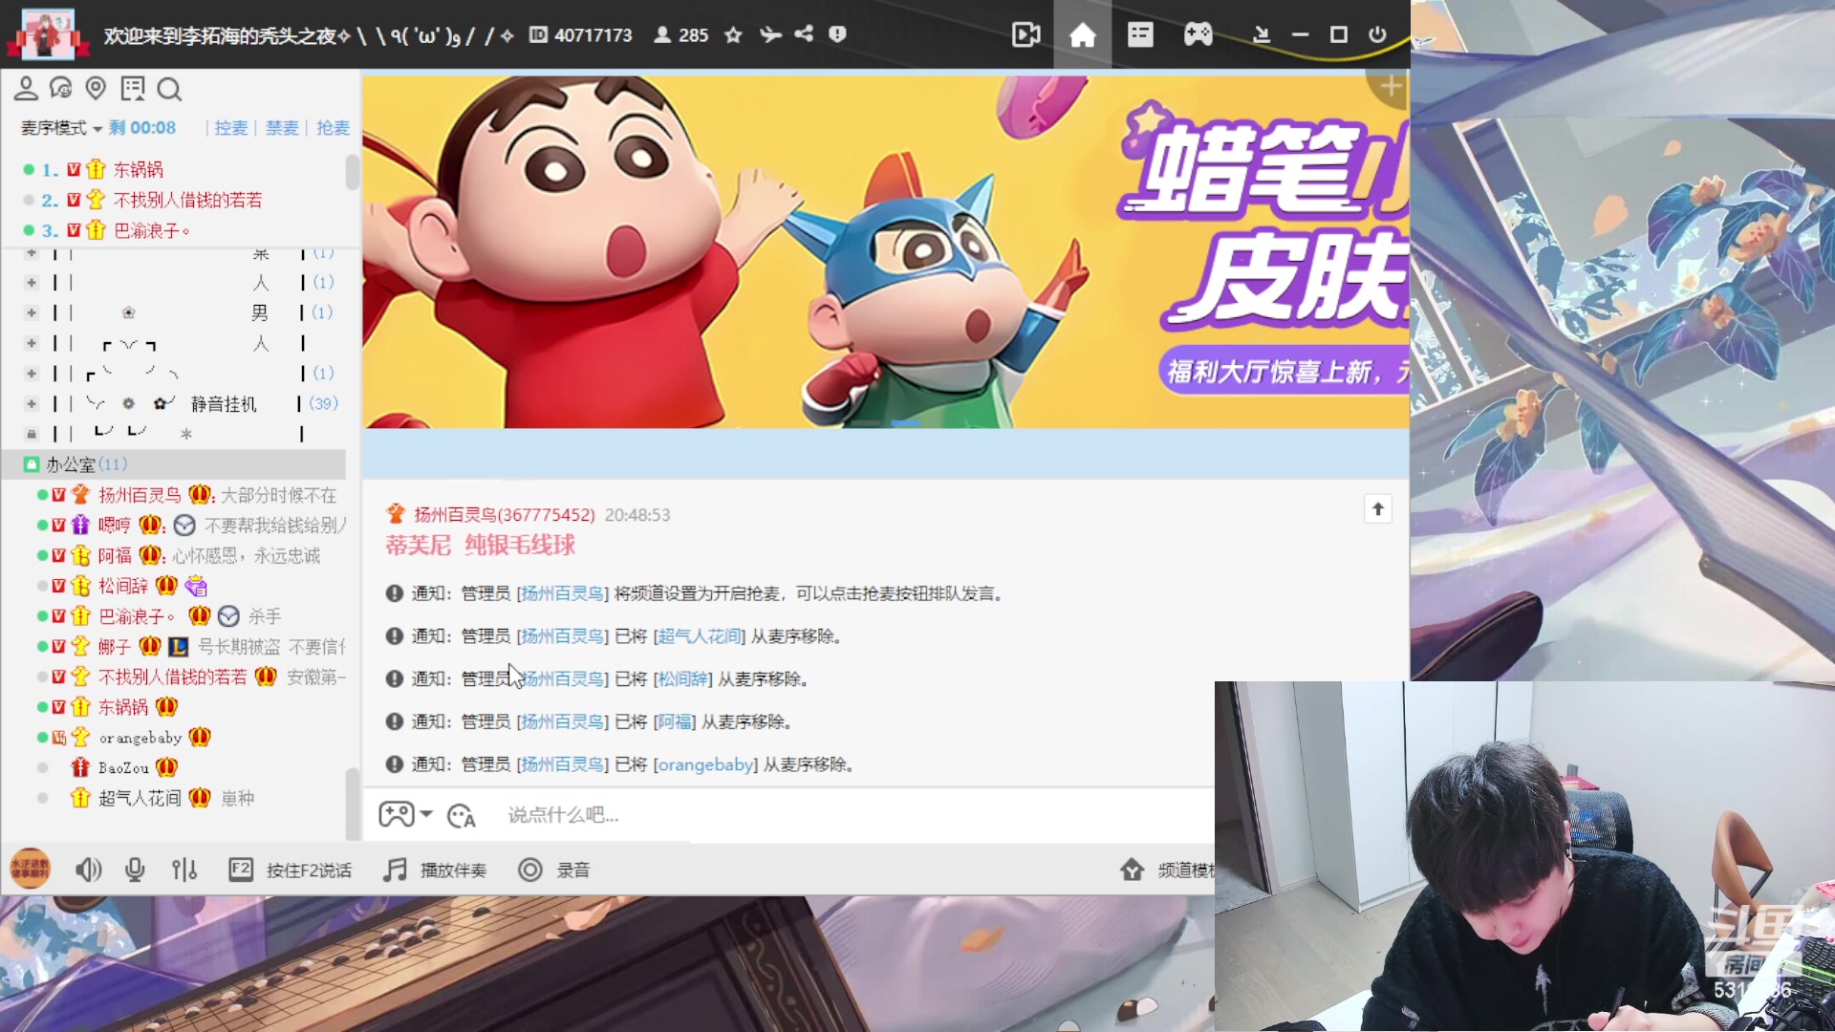Open the emoji translate icon in chat bar

pyautogui.click(x=462, y=815)
